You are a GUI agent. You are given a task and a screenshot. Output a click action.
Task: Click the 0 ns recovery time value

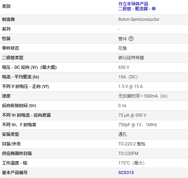[122, 106]
